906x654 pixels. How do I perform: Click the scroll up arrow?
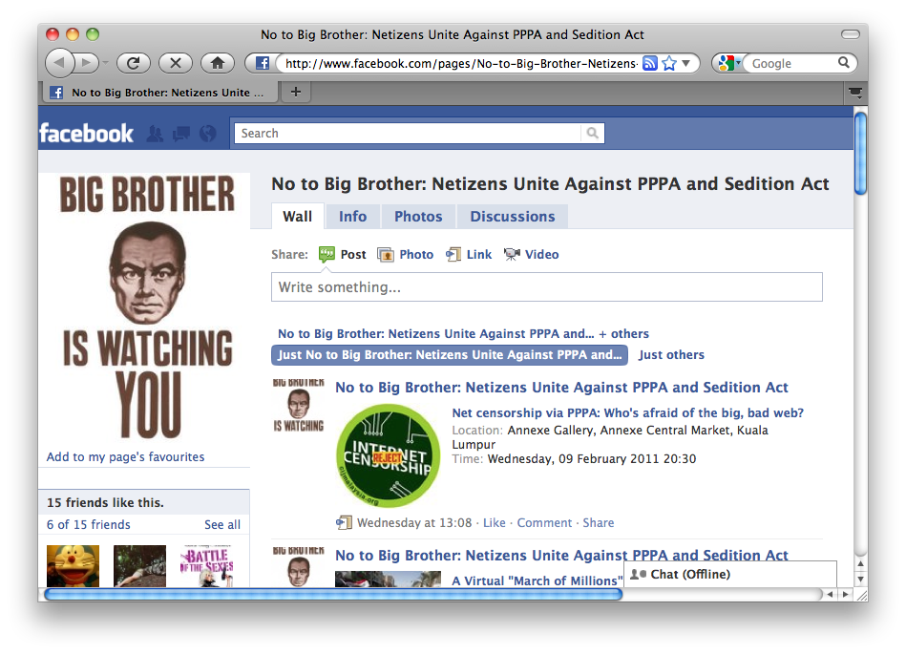[860, 564]
